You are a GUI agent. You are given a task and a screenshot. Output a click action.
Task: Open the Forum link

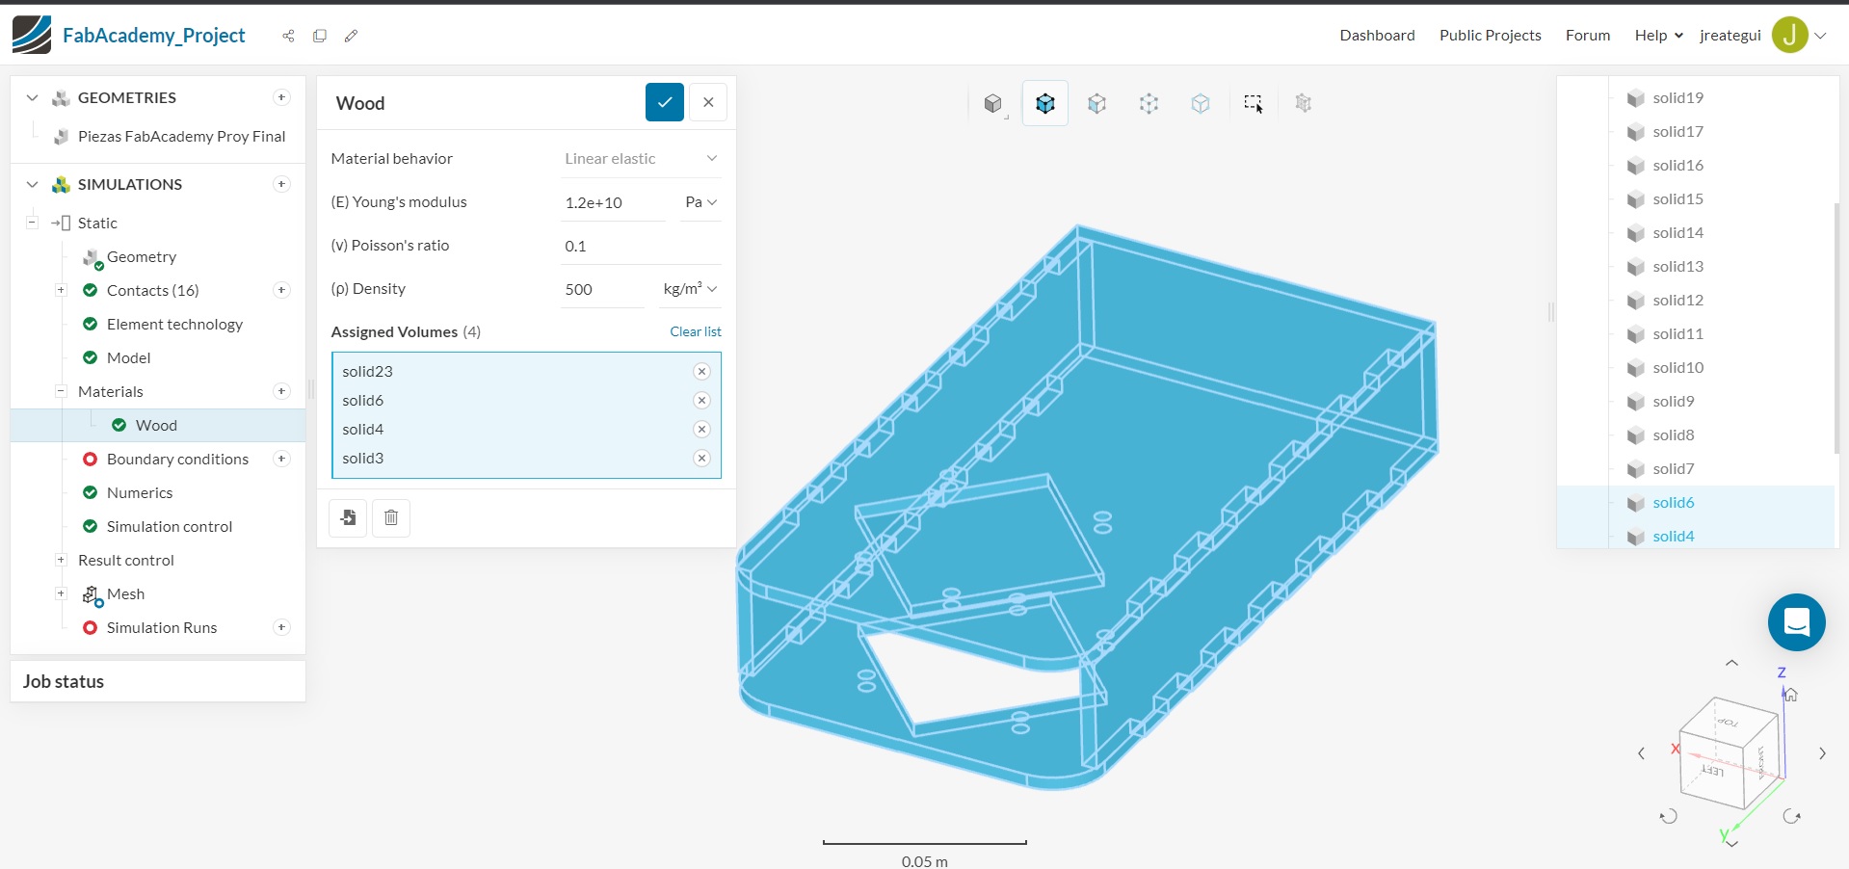1587,36
